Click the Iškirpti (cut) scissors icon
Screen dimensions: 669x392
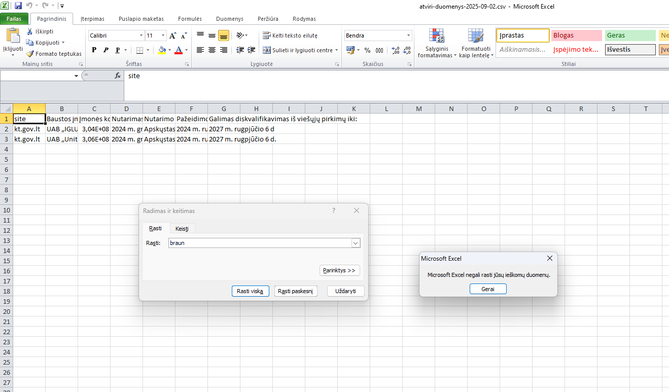(x=30, y=31)
